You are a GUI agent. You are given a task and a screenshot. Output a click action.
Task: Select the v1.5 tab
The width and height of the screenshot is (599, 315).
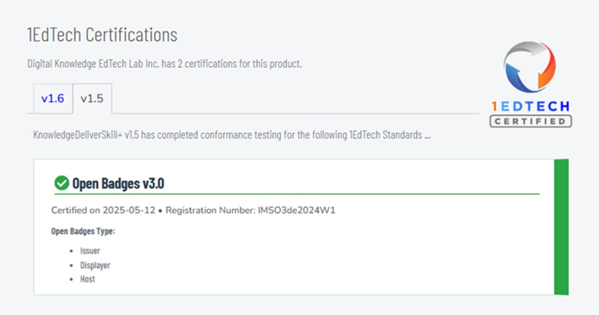pyautogui.click(x=92, y=98)
